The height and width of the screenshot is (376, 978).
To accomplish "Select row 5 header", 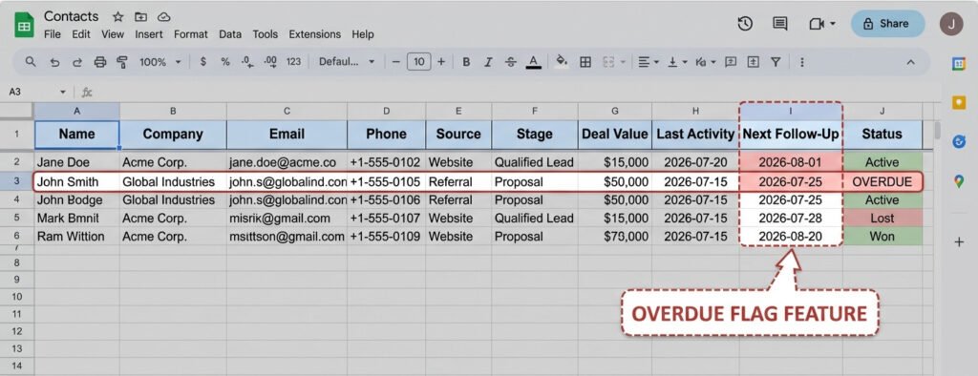I will (17, 219).
